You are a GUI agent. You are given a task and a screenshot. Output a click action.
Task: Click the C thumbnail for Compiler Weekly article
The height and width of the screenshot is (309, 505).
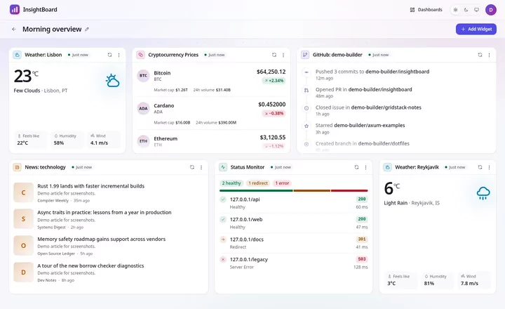[x=24, y=192]
